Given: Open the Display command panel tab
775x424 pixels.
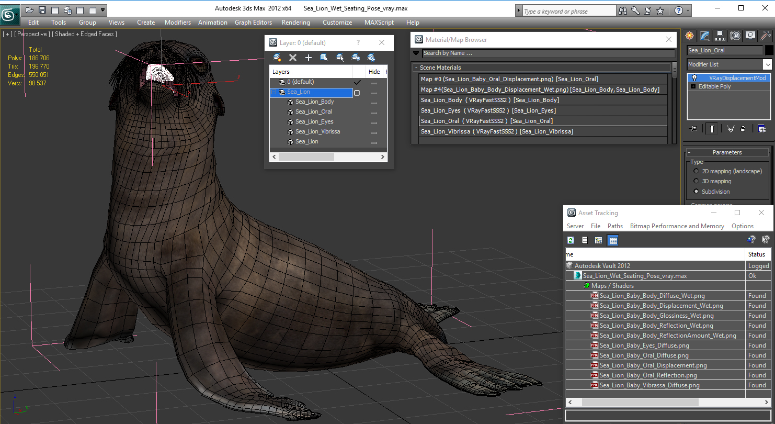Looking at the screenshot, I should (x=750, y=36).
